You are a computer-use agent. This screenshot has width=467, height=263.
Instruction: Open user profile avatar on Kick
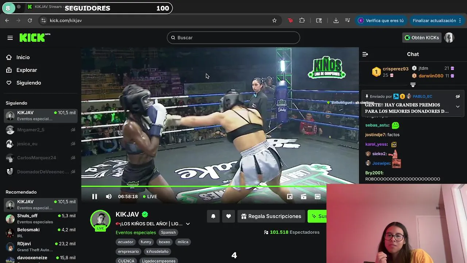[x=449, y=38]
